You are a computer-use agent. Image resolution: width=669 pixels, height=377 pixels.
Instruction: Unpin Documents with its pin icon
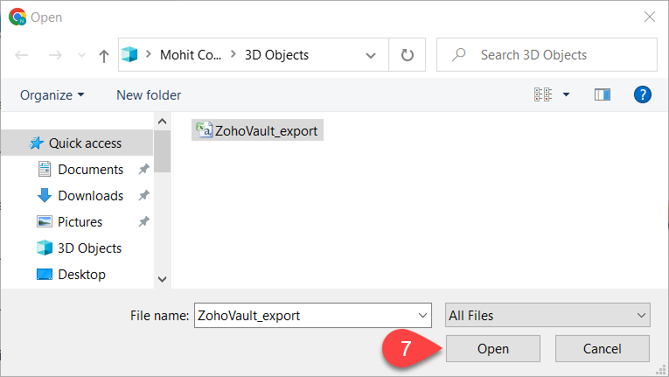[x=143, y=169]
